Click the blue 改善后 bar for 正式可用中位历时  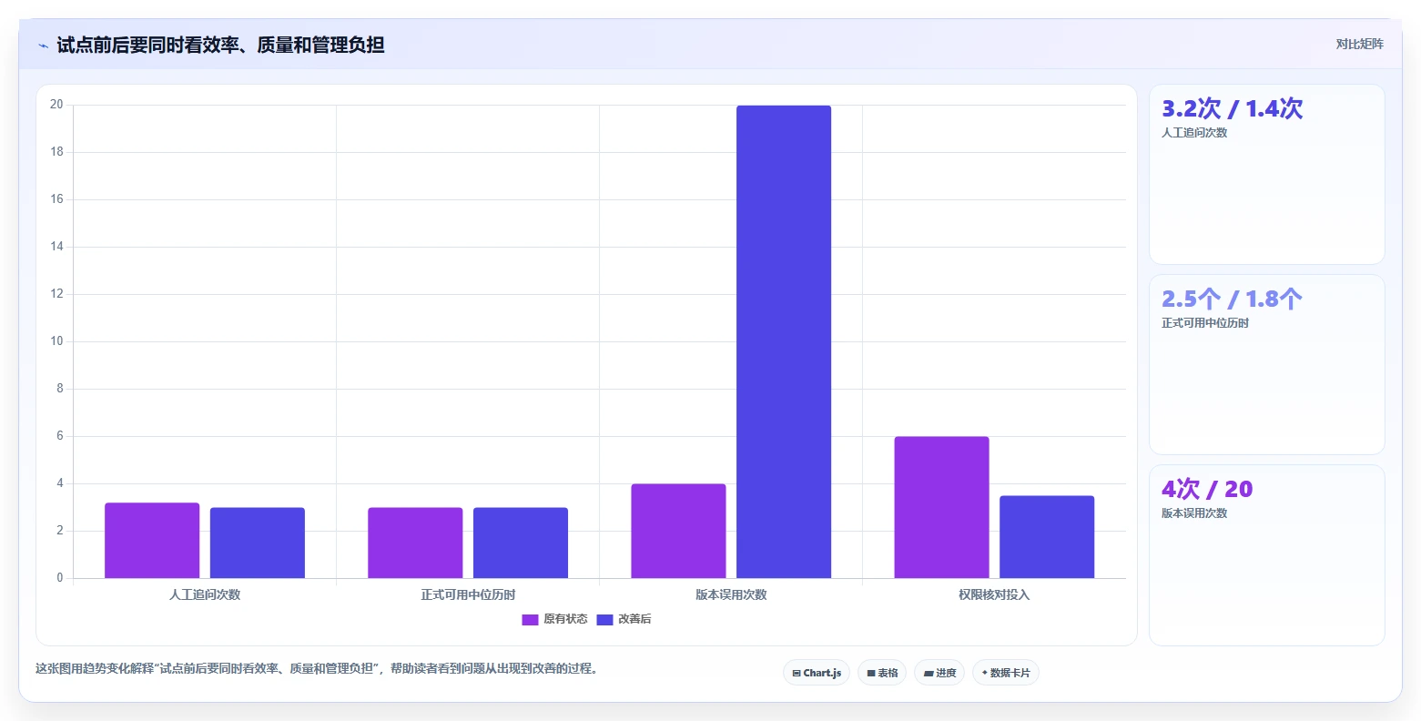(x=521, y=543)
